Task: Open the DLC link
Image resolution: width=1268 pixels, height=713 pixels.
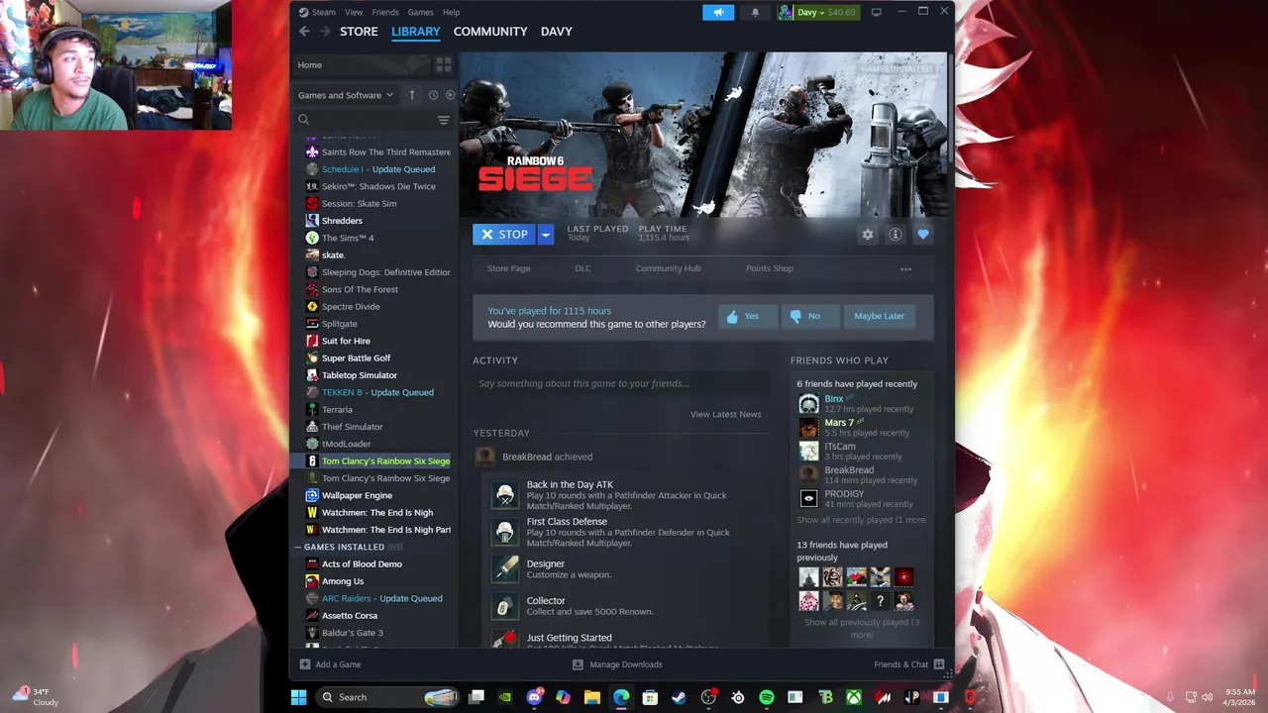Action: click(582, 268)
